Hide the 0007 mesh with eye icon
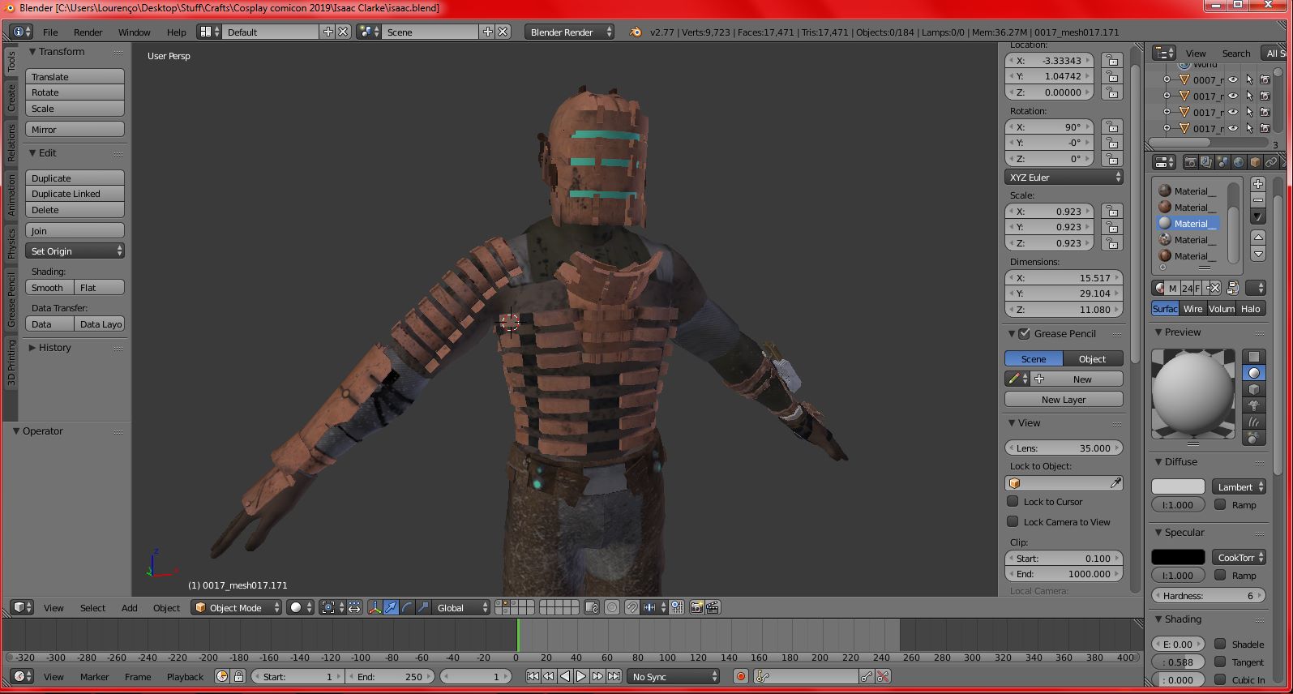The height and width of the screenshot is (694, 1293). click(1233, 79)
